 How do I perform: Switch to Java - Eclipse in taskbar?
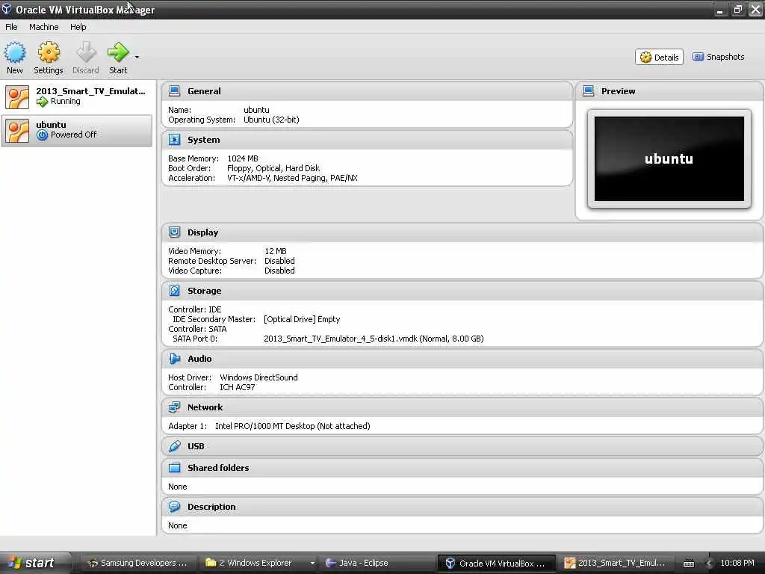[x=376, y=564]
